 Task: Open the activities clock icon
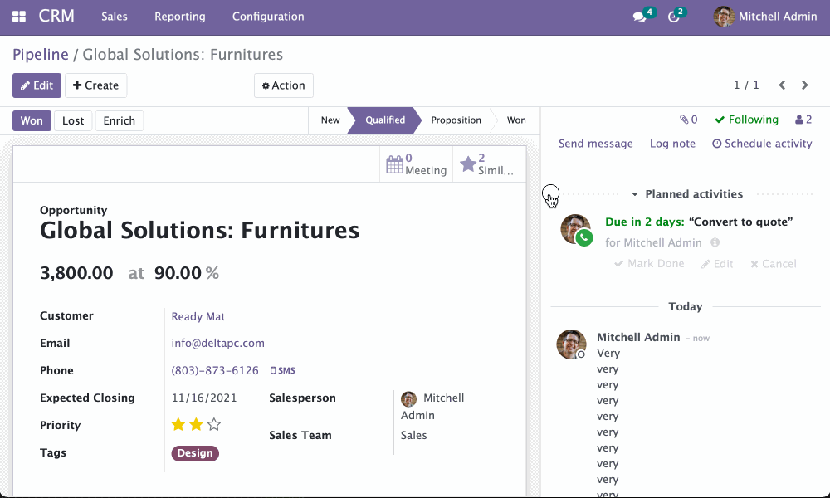pyautogui.click(x=674, y=16)
